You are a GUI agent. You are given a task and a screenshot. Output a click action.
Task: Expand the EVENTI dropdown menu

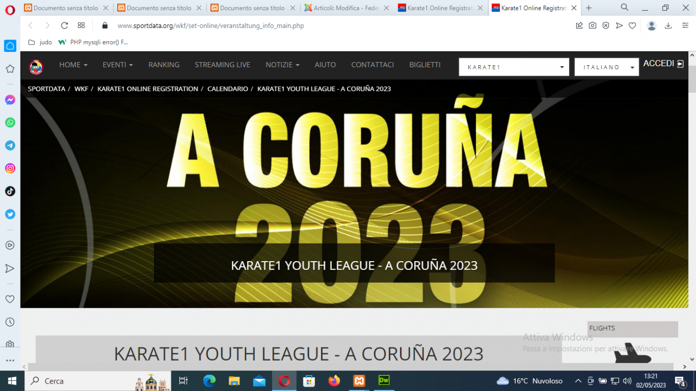coord(118,65)
